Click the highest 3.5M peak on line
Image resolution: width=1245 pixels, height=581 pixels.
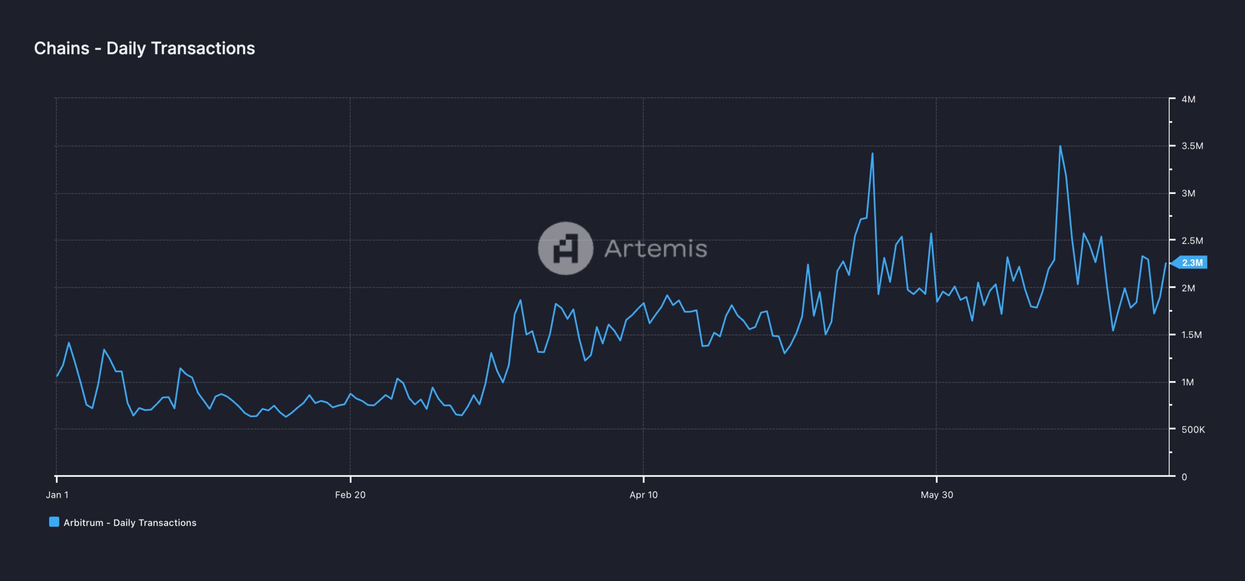point(1060,146)
